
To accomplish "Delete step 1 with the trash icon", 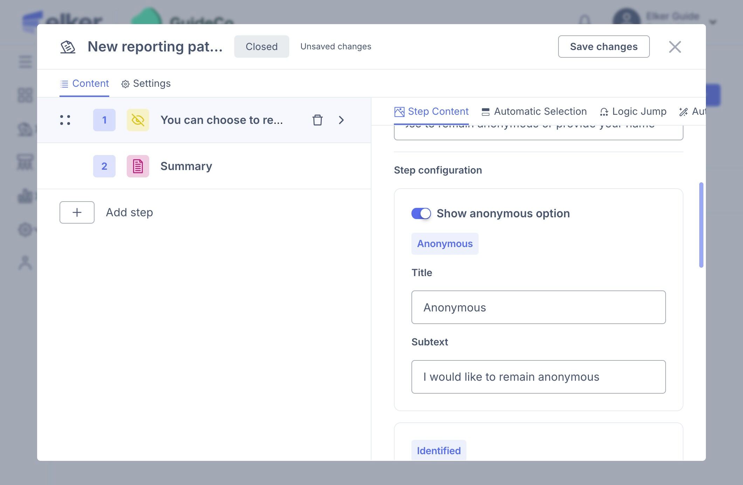I will coord(317,120).
